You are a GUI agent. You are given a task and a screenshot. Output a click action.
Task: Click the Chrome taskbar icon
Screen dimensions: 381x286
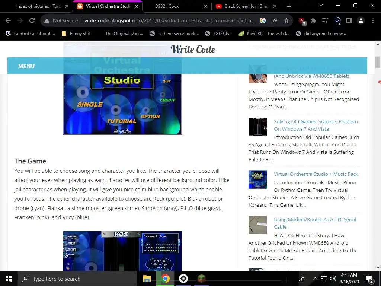pos(165,279)
